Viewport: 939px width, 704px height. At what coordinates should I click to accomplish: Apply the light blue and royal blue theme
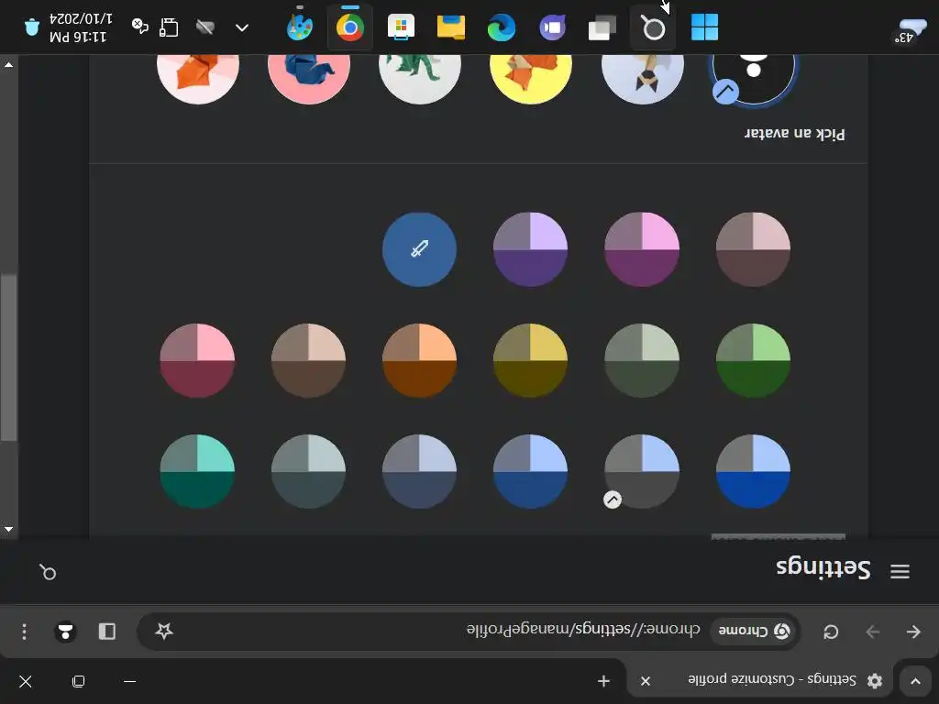[x=754, y=472]
